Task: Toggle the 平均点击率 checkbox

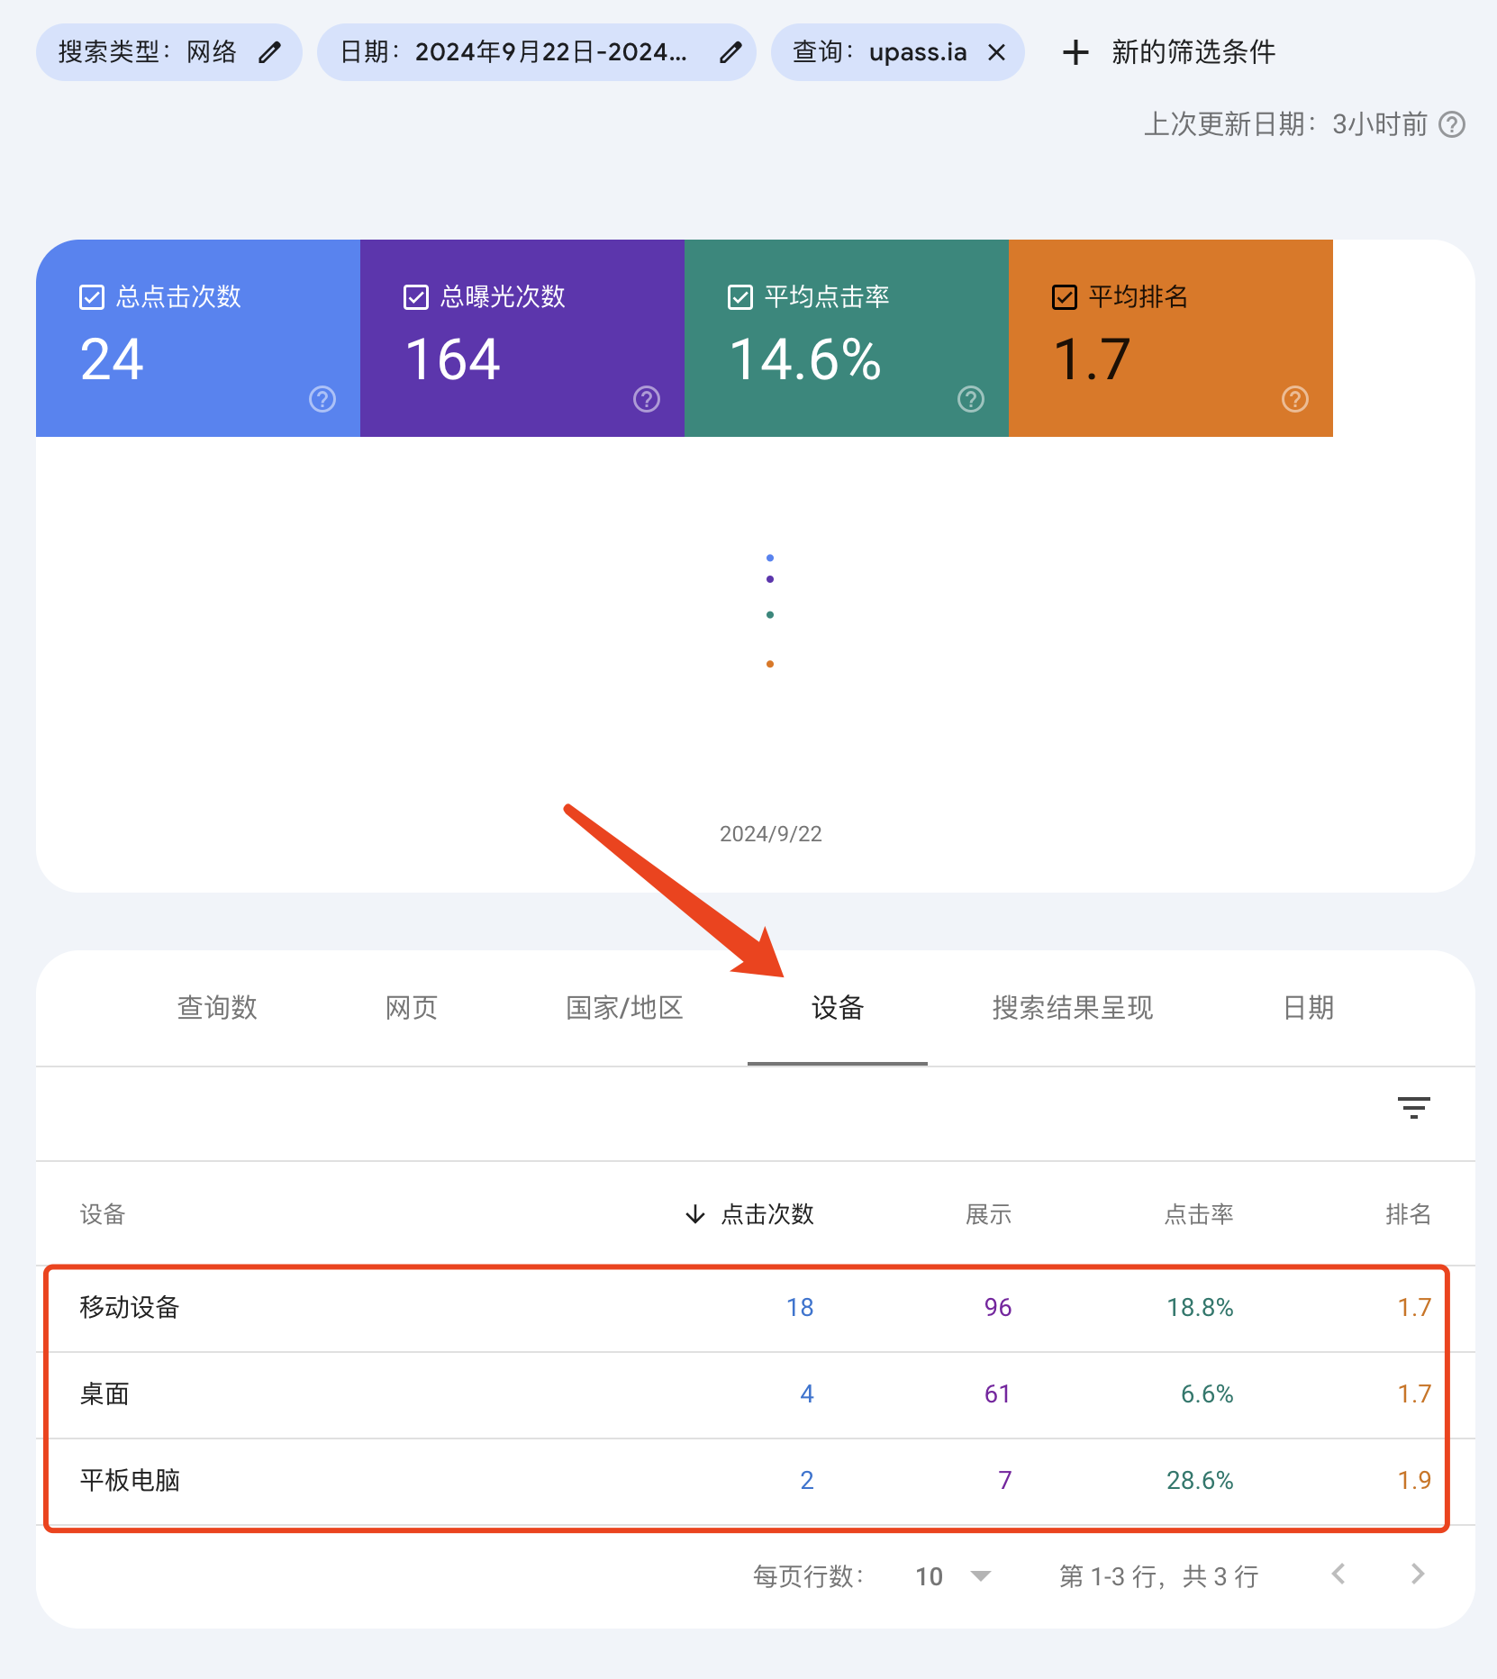Action: [740, 297]
